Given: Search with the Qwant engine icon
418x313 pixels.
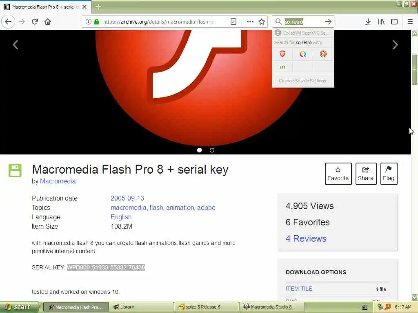Looking at the screenshot, I should [302, 54].
